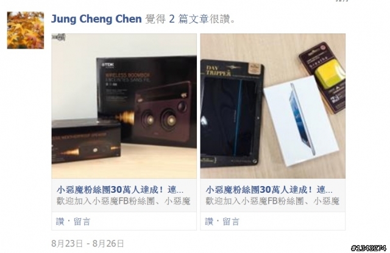This screenshot has height=253, width=390.
Task: Click the 覺得 2 篇文章很讚 story text
Action: [190, 19]
